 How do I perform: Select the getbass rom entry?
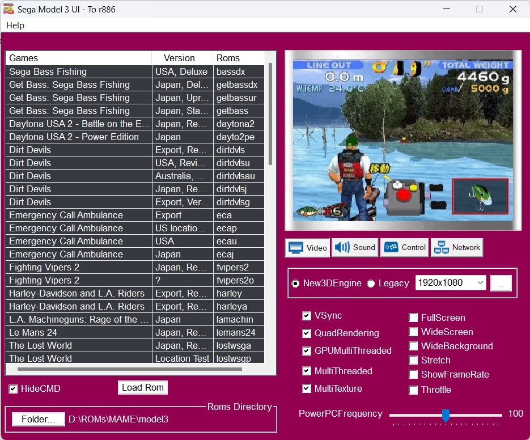click(x=135, y=111)
